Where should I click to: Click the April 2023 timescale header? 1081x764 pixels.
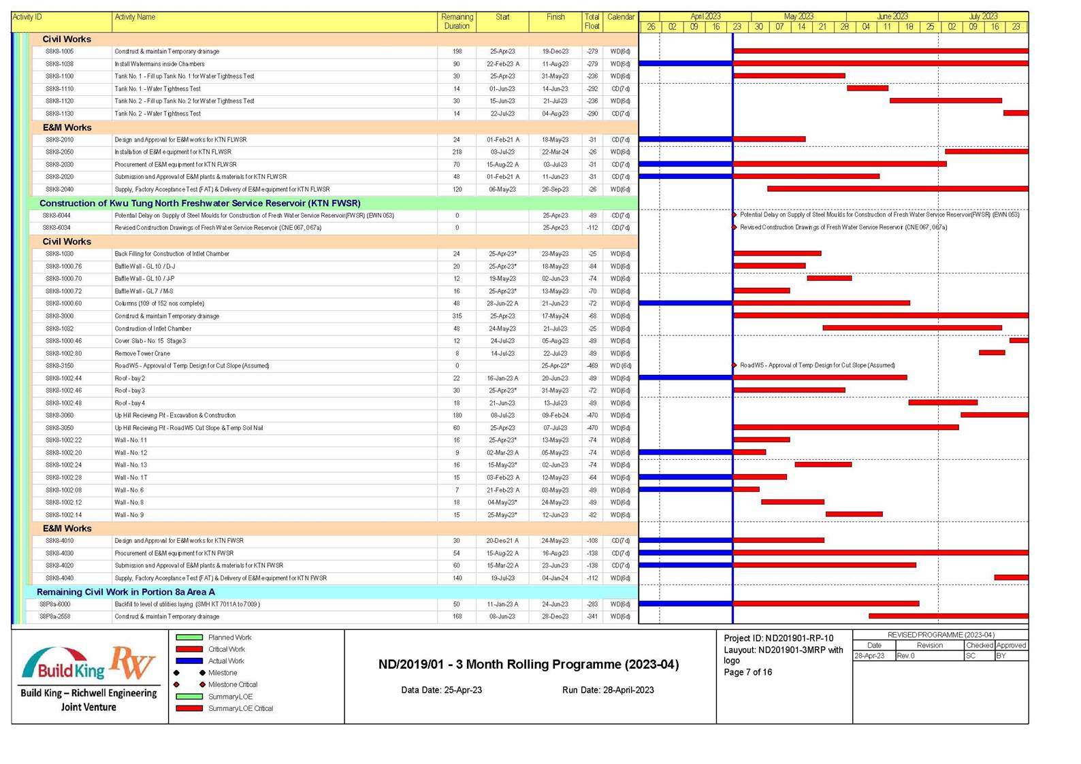(705, 16)
